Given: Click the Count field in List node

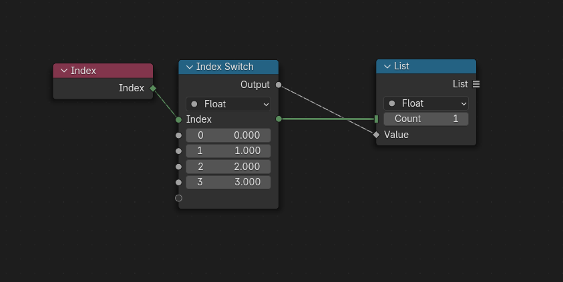Looking at the screenshot, I should coord(426,119).
